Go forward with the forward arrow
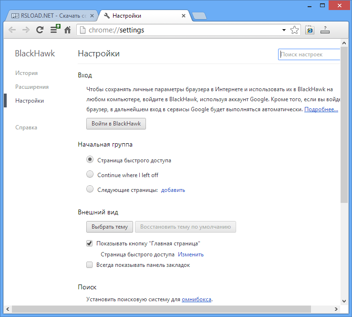352x317 pixels. (x=26, y=30)
